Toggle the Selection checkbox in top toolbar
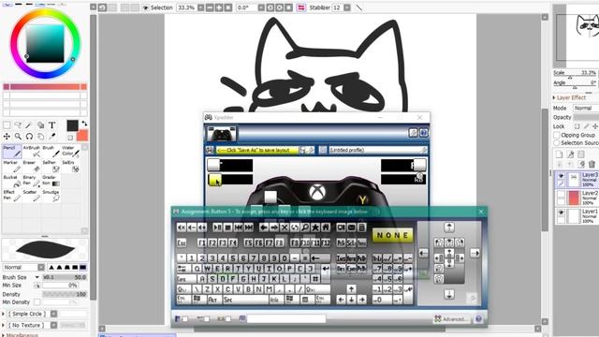The height and width of the screenshot is (337, 599). tap(146, 7)
